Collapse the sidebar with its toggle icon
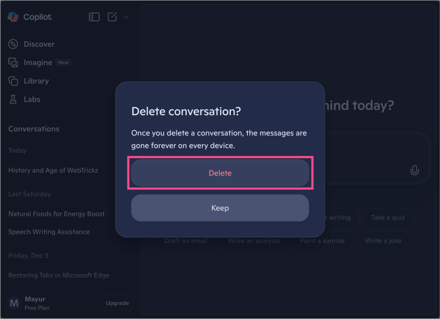This screenshot has width=440, height=319. click(94, 17)
